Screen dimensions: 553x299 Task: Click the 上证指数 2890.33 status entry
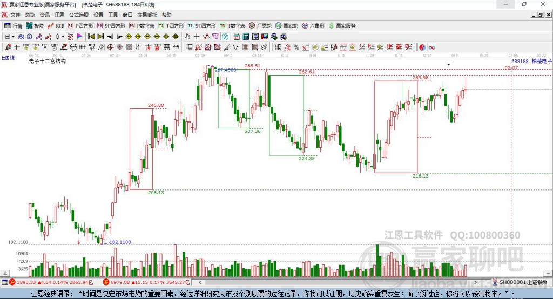(51, 282)
